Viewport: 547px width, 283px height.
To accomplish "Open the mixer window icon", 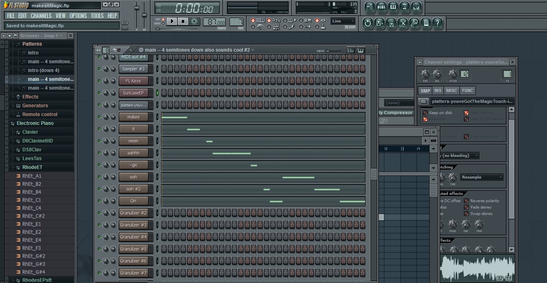I will (x=416, y=7).
